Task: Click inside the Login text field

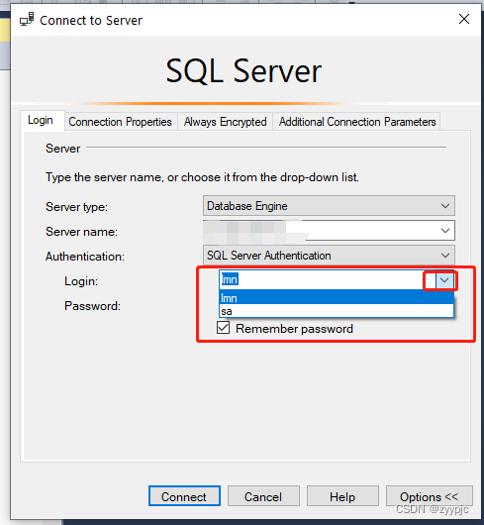Action: (328, 280)
